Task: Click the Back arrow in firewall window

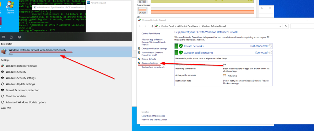Action: tap(140, 26)
